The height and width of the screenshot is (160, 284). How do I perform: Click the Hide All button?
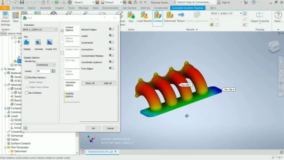point(107,83)
